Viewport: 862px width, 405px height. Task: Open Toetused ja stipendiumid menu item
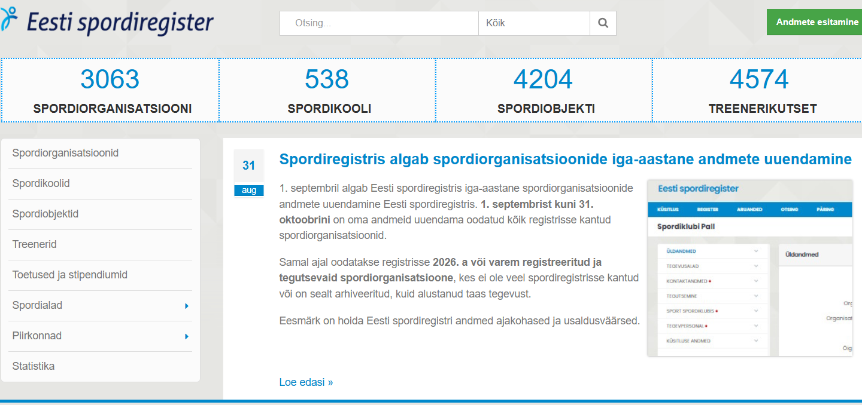click(x=101, y=275)
